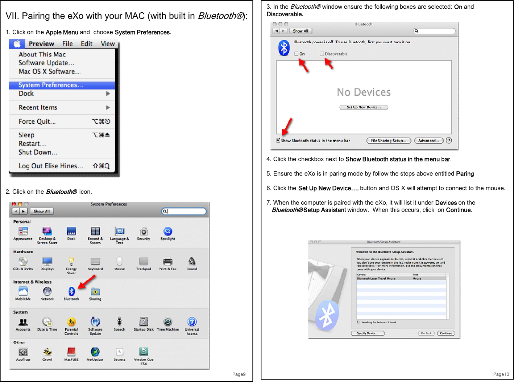Open the View menu
514x382 pixels.
tap(108, 44)
